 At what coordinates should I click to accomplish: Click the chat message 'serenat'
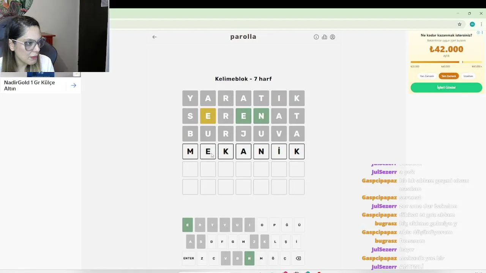410,198
